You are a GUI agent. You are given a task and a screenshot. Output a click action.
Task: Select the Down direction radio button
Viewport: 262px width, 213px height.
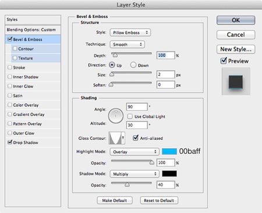(133, 65)
